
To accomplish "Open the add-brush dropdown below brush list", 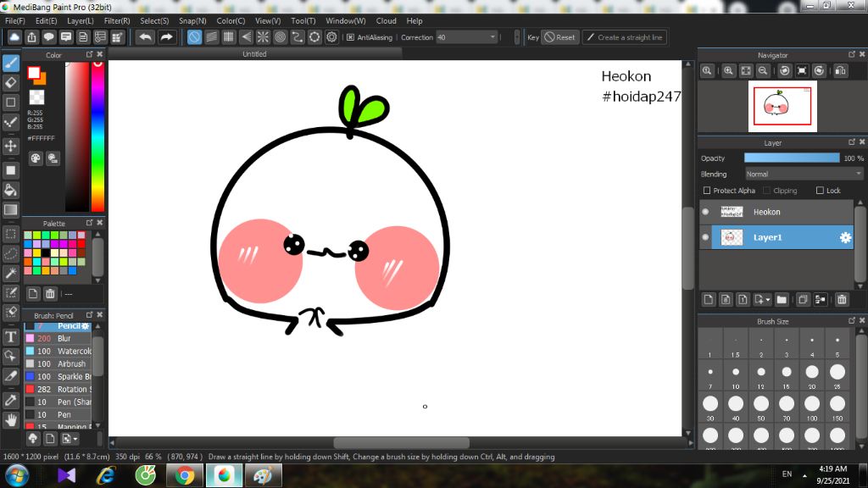I will [70, 439].
